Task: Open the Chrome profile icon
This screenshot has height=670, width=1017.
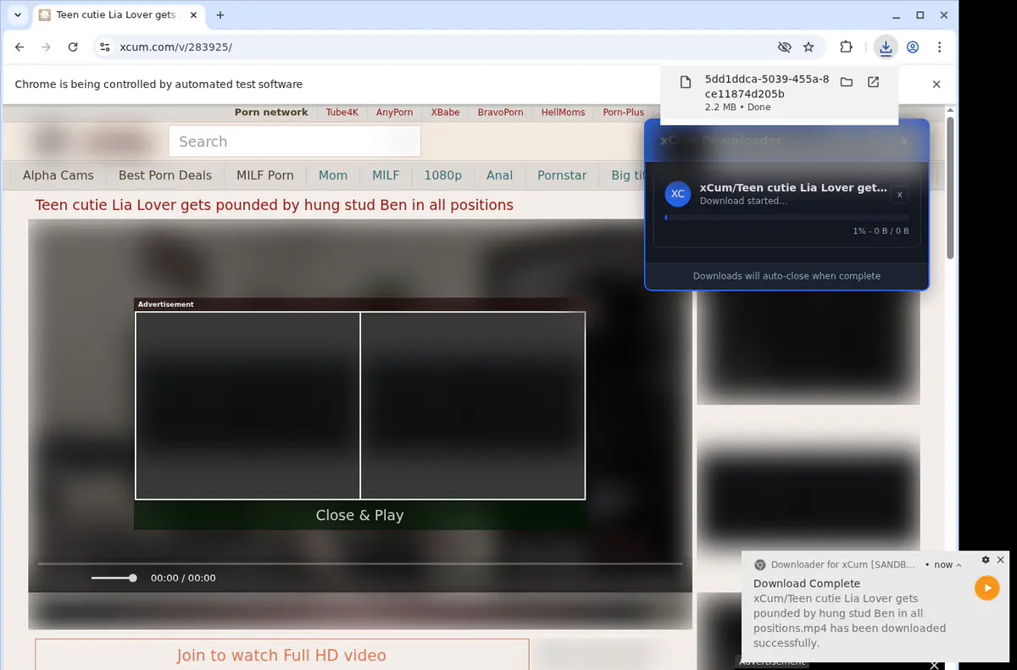Action: [x=913, y=47]
